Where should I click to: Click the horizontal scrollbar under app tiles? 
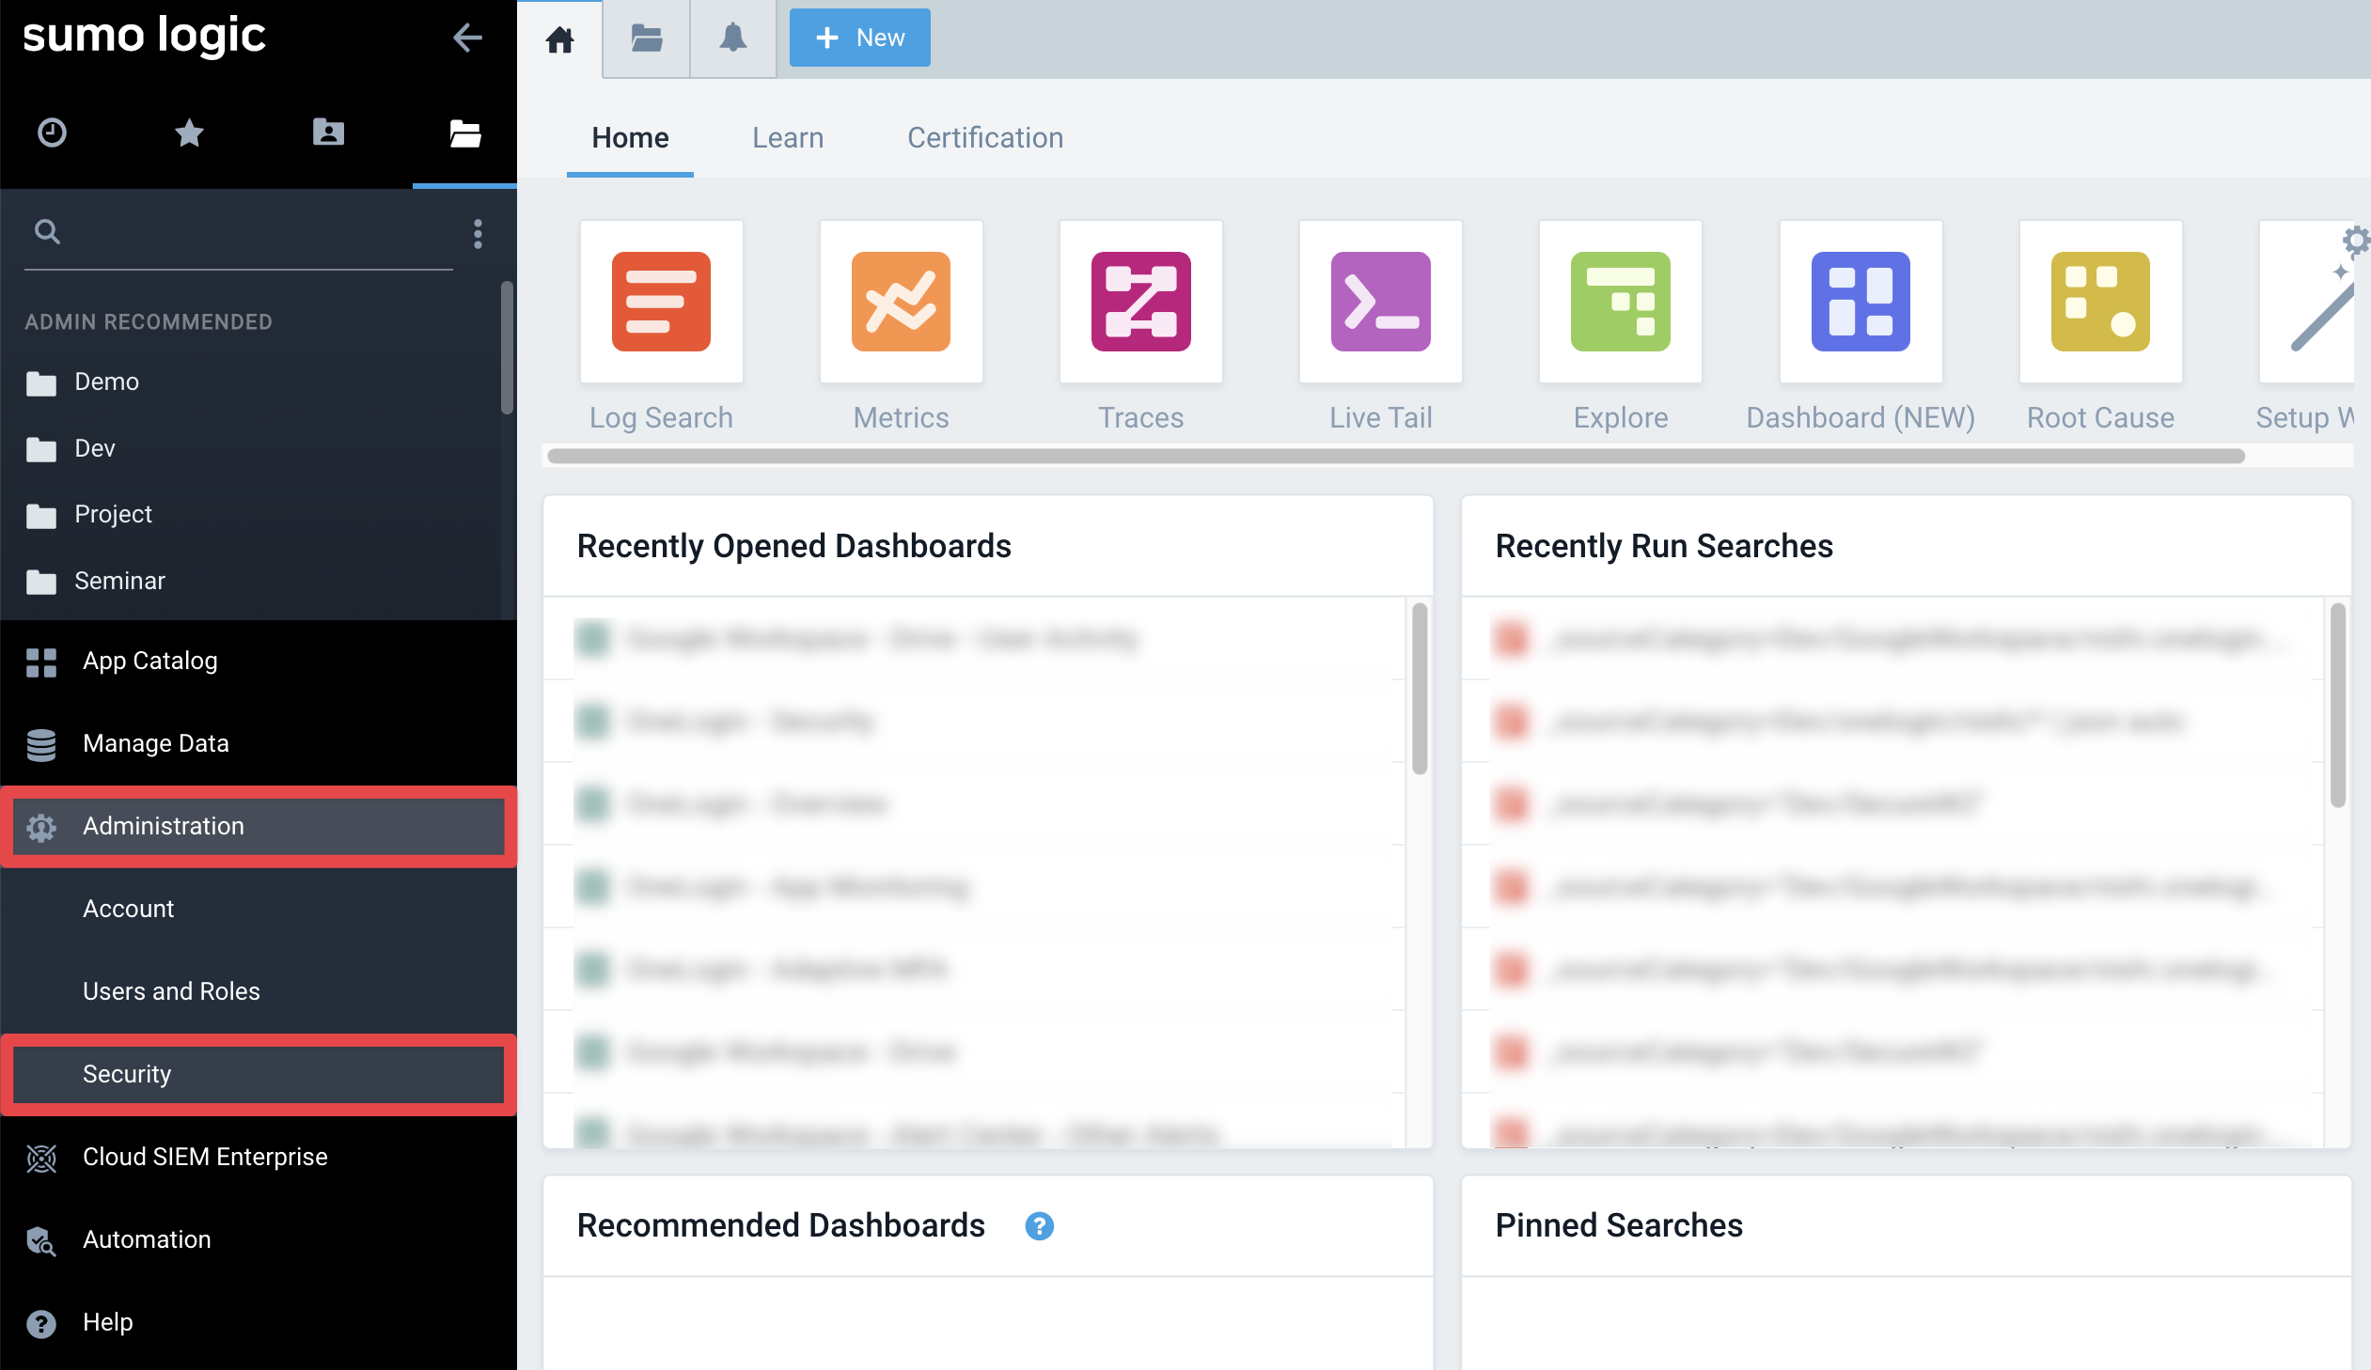[x=1396, y=456]
